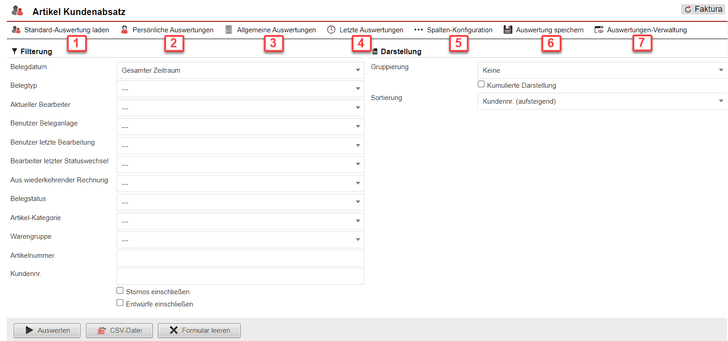Viewport: 728px width, 341px height.
Task: Open the Belegdatum dropdown showing Gesamter Zeitraum
Action: click(x=240, y=70)
